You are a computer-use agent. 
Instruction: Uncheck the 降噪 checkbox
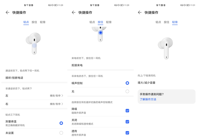click(x=127, y=111)
